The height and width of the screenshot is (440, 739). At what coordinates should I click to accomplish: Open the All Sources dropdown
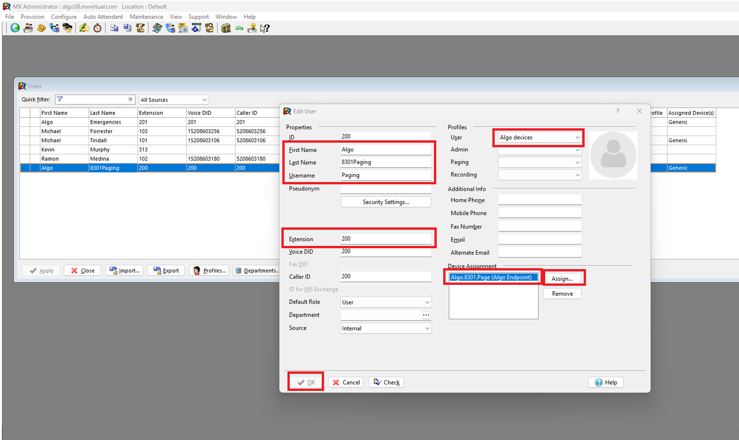pos(173,100)
